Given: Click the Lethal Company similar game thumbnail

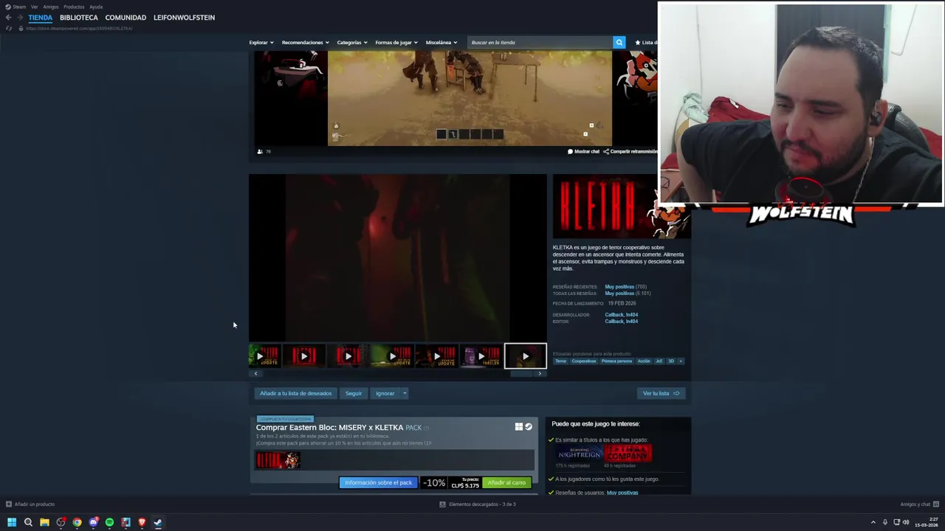Looking at the screenshot, I should point(628,453).
